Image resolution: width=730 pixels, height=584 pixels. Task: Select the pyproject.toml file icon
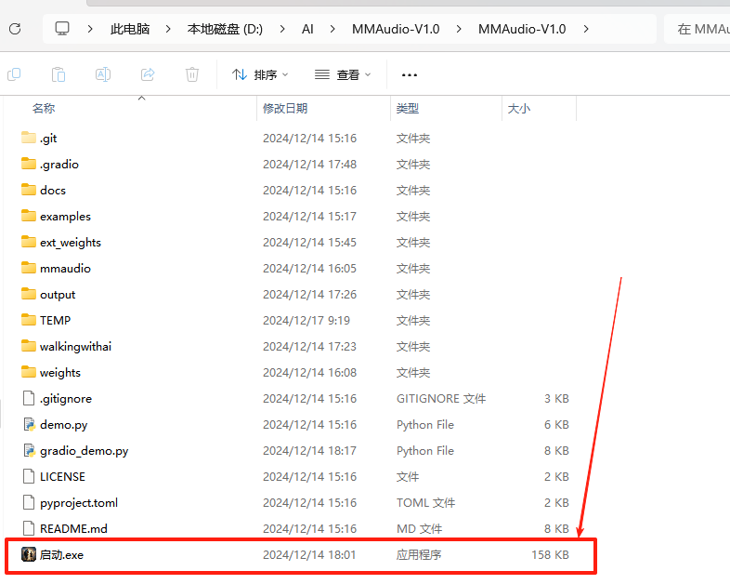point(29,502)
